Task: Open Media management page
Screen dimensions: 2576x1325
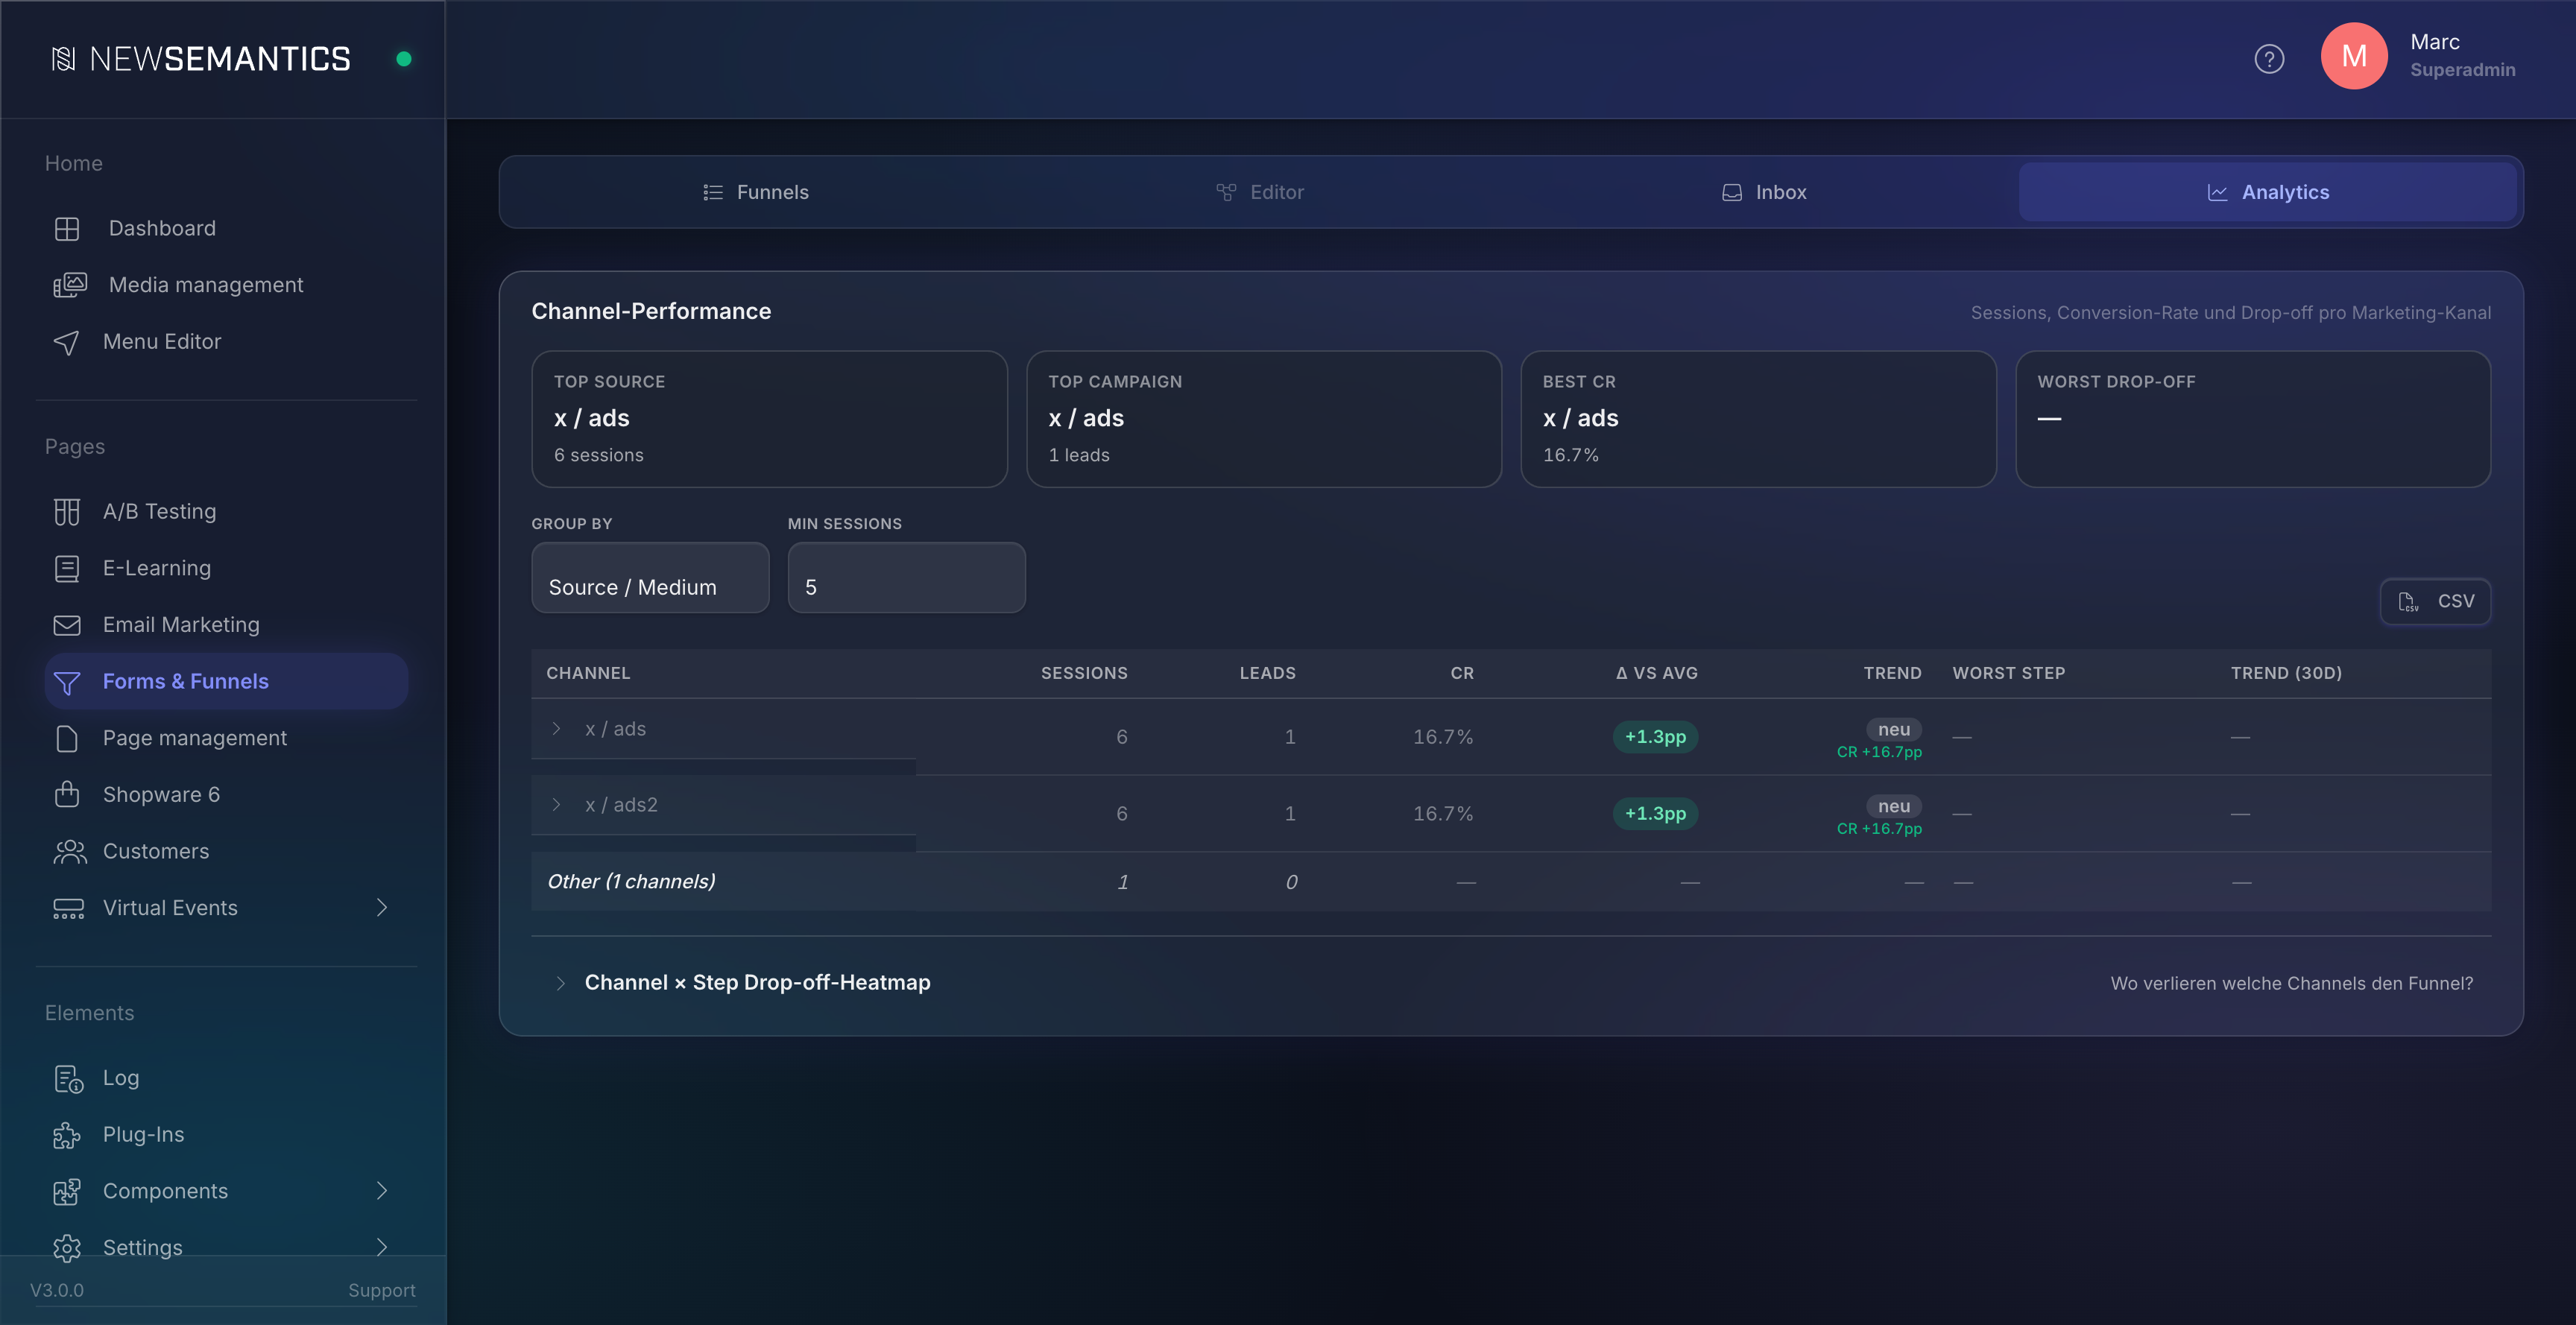Action: pyautogui.click(x=226, y=285)
